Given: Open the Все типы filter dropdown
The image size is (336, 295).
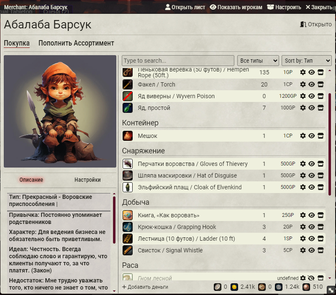Looking at the screenshot, I should tap(258, 61).
